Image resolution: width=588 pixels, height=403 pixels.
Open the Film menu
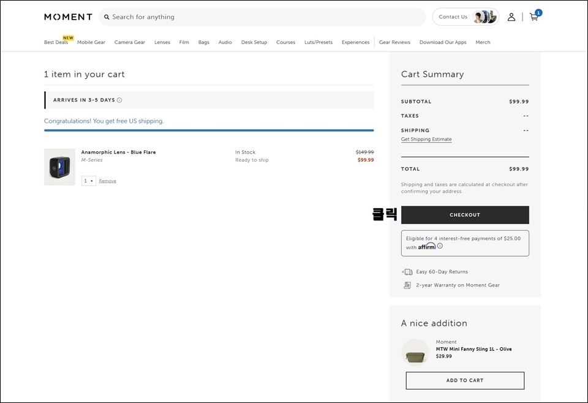(184, 42)
